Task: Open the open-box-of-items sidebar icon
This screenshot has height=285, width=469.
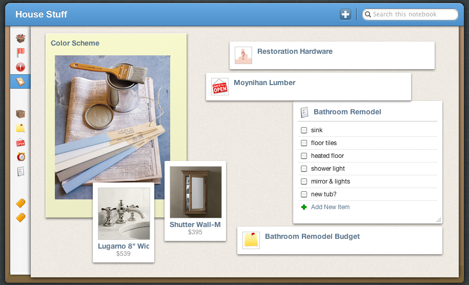Action: (21, 38)
